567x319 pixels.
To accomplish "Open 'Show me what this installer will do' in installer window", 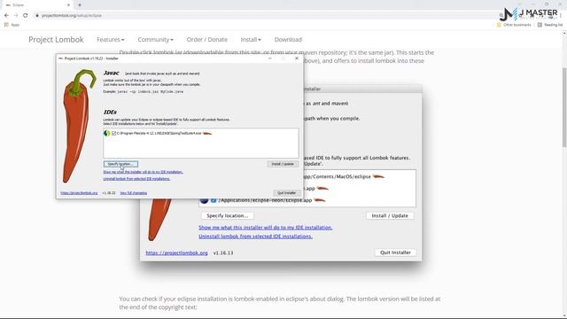I will click(143, 172).
